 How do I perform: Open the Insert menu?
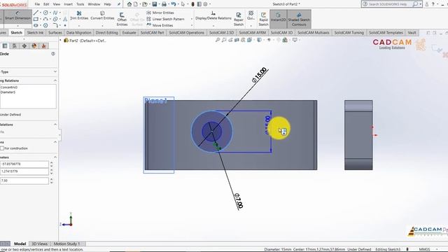[68, 4]
